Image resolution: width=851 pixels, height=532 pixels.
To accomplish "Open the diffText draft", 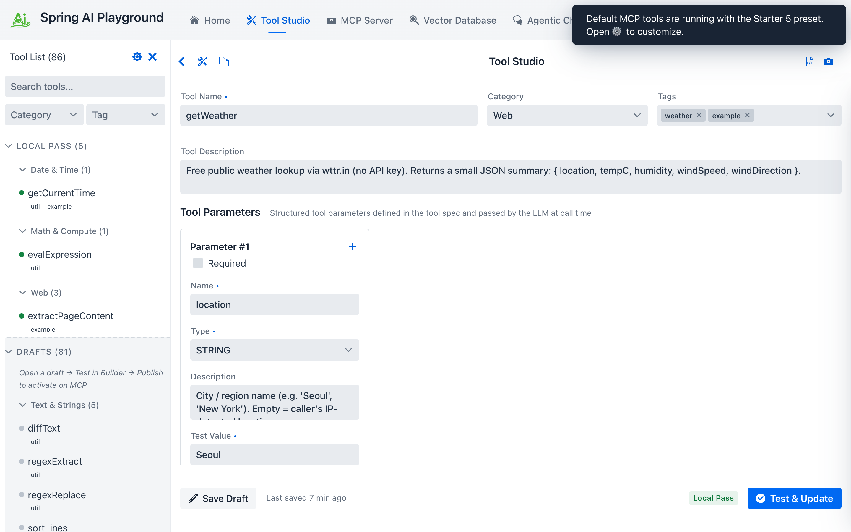I will tap(44, 428).
